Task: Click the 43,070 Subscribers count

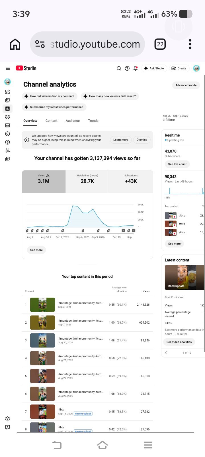Action: pyautogui.click(x=171, y=151)
